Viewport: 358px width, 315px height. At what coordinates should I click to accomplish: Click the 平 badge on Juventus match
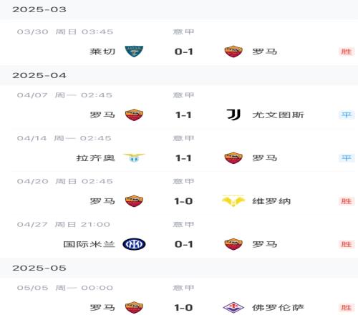click(x=347, y=115)
